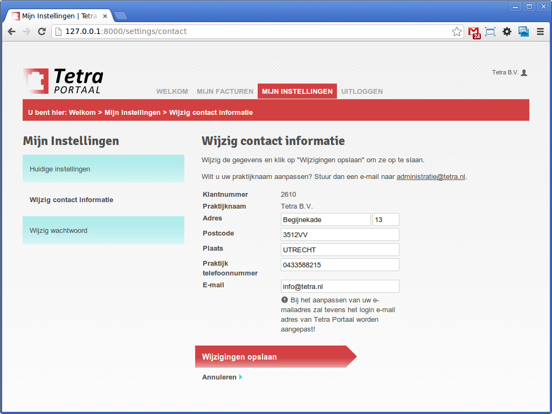Open the Chrome hamburger menu

(x=540, y=32)
